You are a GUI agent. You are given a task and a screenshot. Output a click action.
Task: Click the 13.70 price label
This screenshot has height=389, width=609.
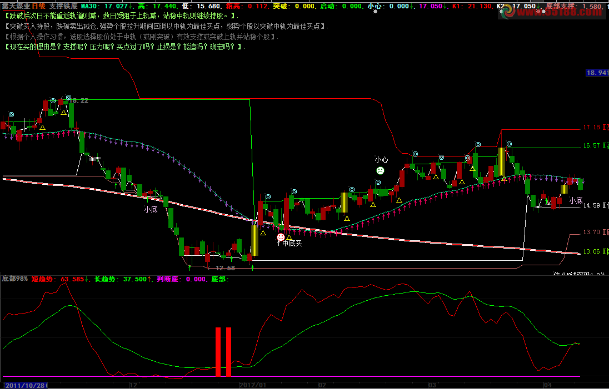[x=592, y=232]
